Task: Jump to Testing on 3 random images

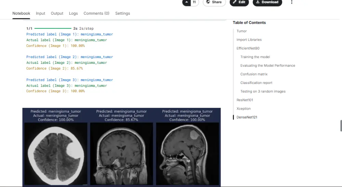Action: coord(263,91)
